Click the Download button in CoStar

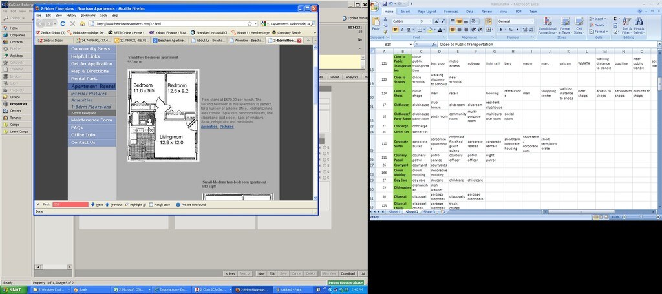click(x=348, y=273)
